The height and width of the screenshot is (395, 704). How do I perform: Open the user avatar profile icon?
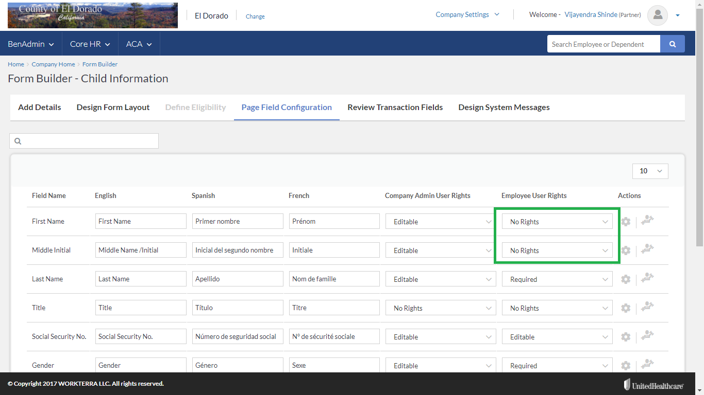coord(658,15)
